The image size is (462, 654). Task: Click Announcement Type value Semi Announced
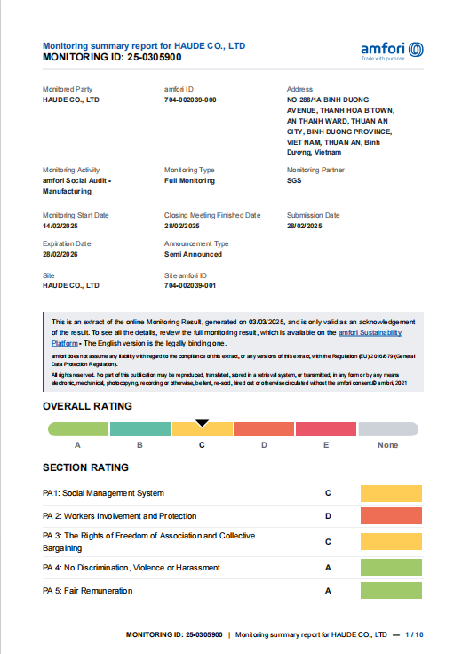coord(193,254)
